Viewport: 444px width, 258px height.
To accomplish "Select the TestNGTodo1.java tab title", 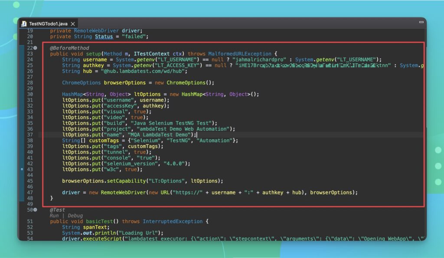I will 49,24.
